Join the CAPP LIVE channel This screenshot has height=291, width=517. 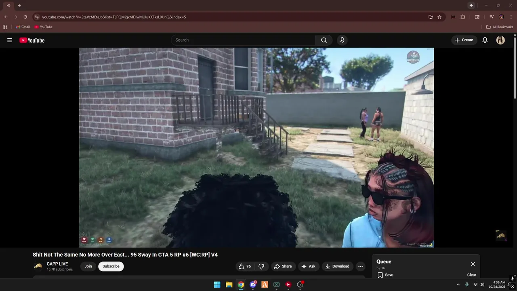[x=88, y=266]
